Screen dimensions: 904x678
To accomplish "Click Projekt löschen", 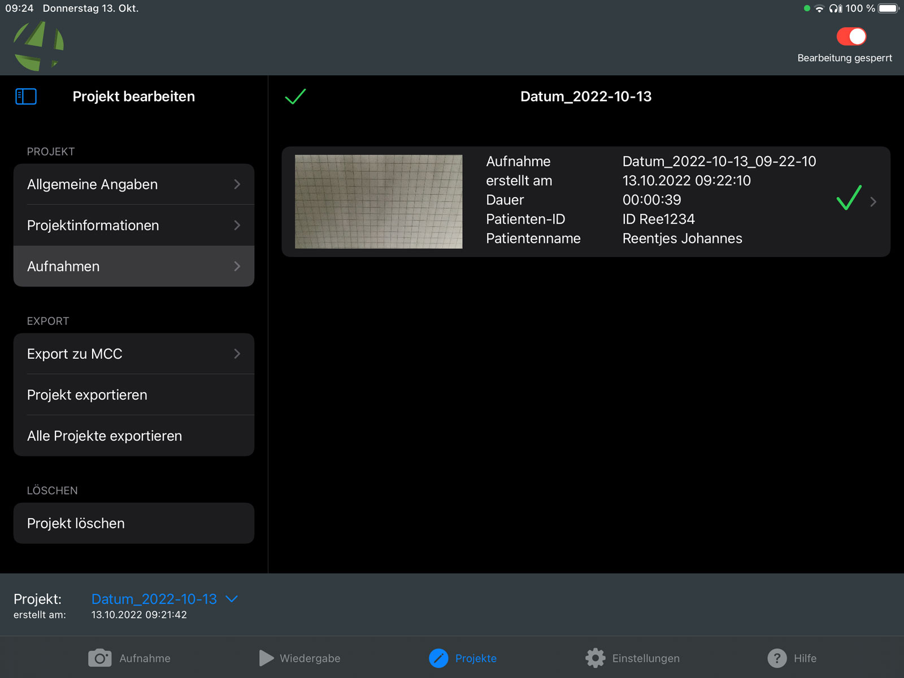I will pyautogui.click(x=134, y=523).
